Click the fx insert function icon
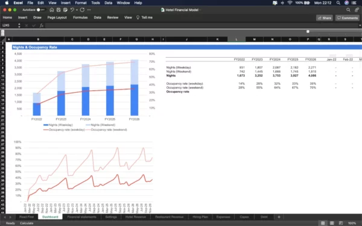Screen dimensions: 362x226 (x=42, y=25)
